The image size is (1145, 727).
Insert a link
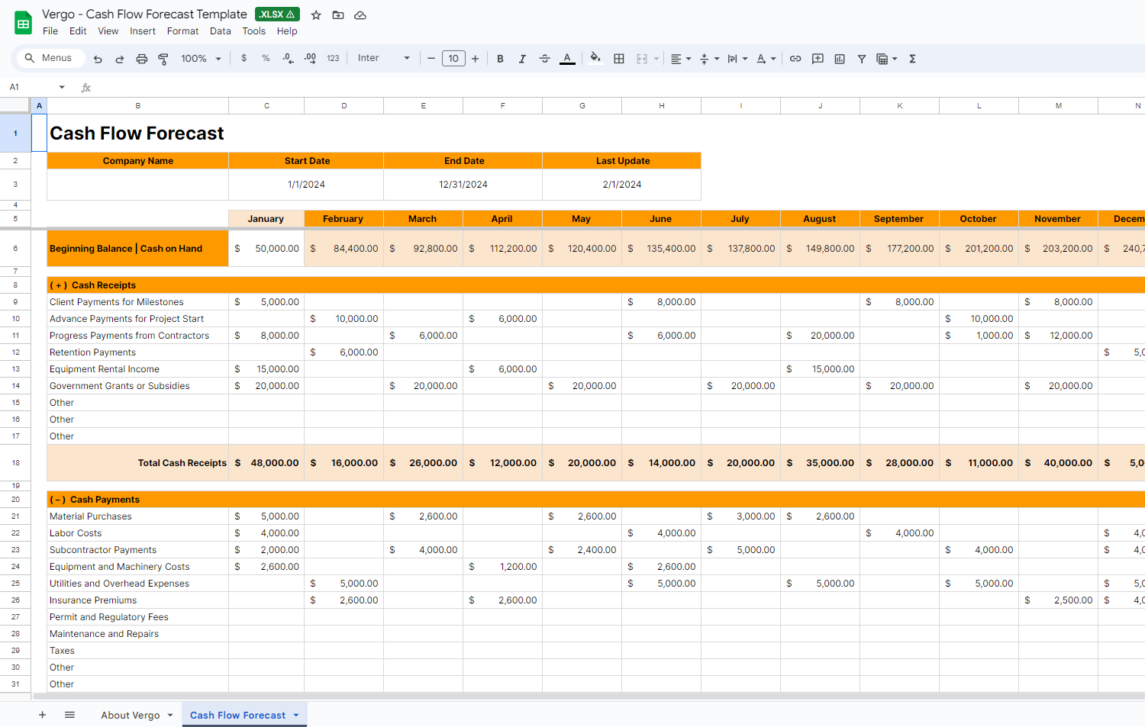coord(795,58)
